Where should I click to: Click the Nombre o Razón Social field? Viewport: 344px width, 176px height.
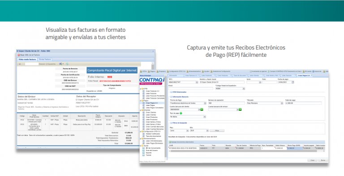coord(222,82)
